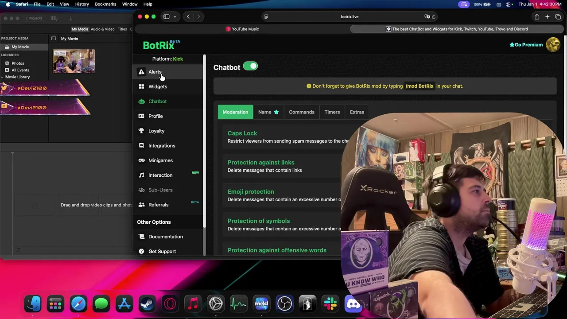
Task: Select the YouTube Music Safari tab
Action: coord(242,29)
